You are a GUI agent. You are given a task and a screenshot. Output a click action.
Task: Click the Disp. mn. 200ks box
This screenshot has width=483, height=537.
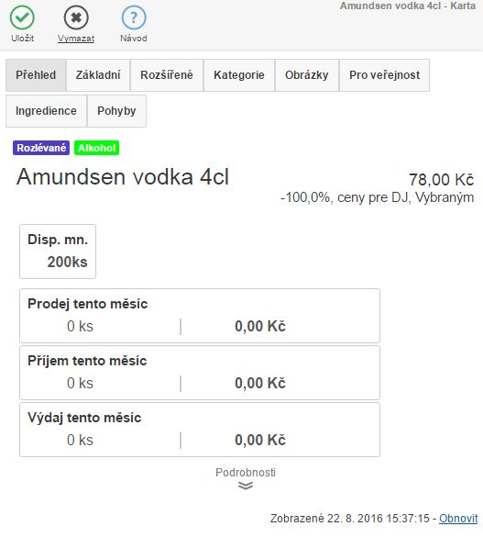[58, 252]
